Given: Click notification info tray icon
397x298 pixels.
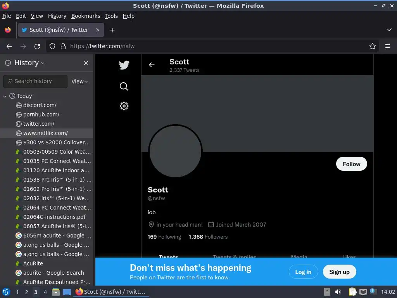Looking at the screenshot, I should (x=373, y=291).
